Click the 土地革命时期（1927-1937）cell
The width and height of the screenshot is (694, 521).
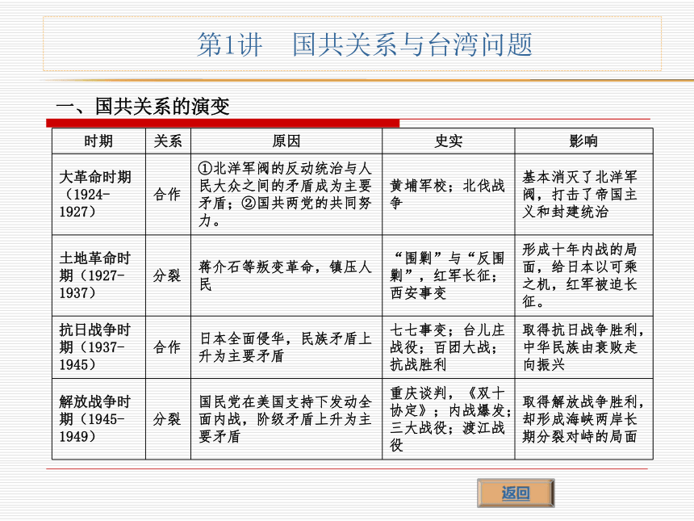point(98,275)
